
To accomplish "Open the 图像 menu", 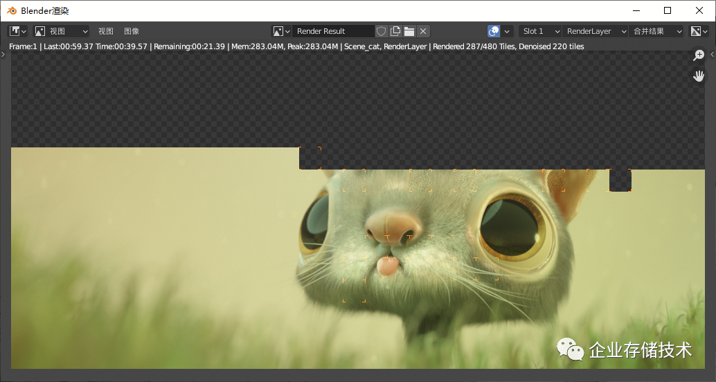I will pyautogui.click(x=132, y=31).
